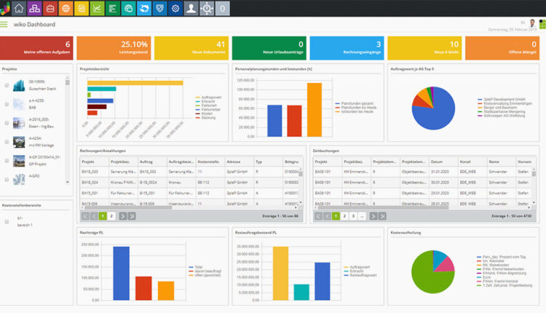Enable the Kostenstellenbereiche bereich 1 checkbox
The image size is (546, 313).
click(x=7, y=221)
